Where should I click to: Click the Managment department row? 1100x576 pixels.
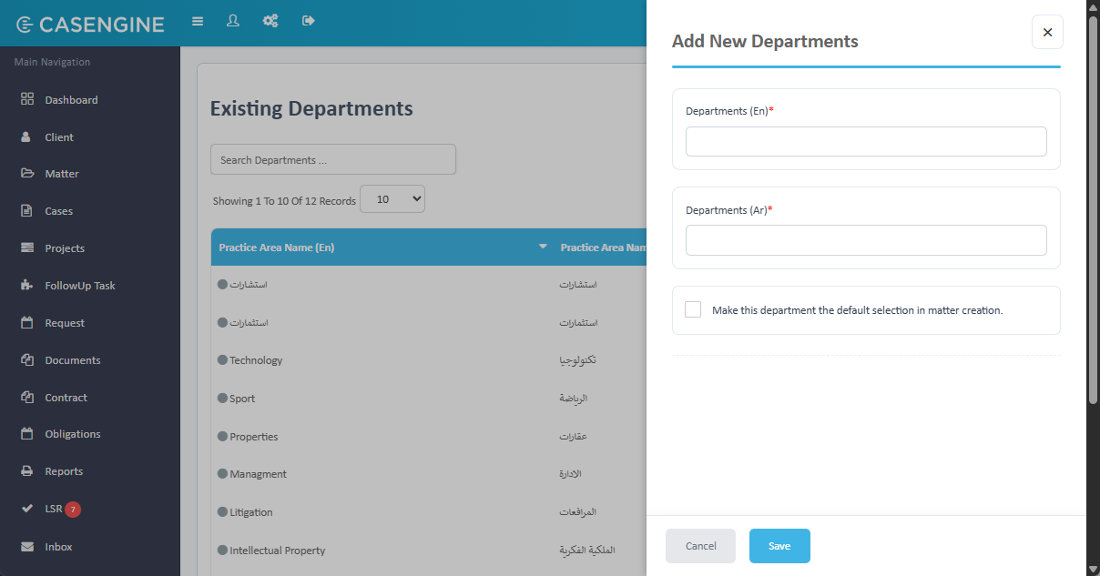(x=258, y=474)
